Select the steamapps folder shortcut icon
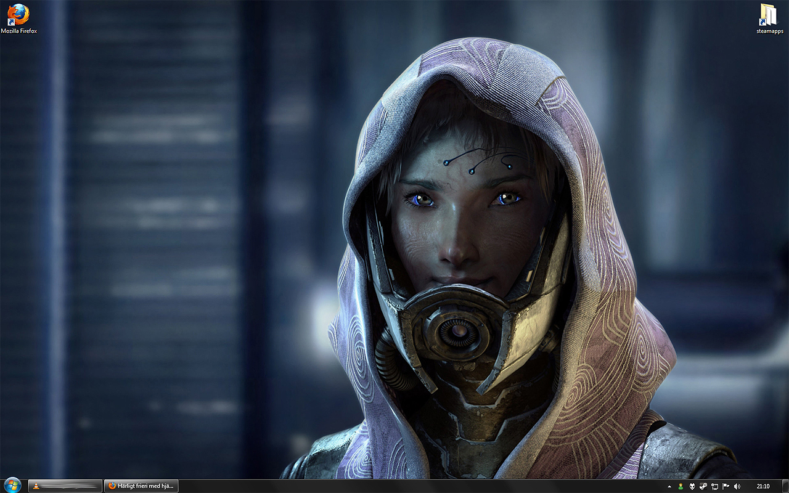789x493 pixels. click(768, 14)
